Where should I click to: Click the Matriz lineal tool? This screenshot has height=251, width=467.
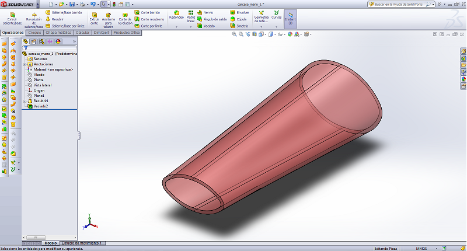[x=191, y=16]
